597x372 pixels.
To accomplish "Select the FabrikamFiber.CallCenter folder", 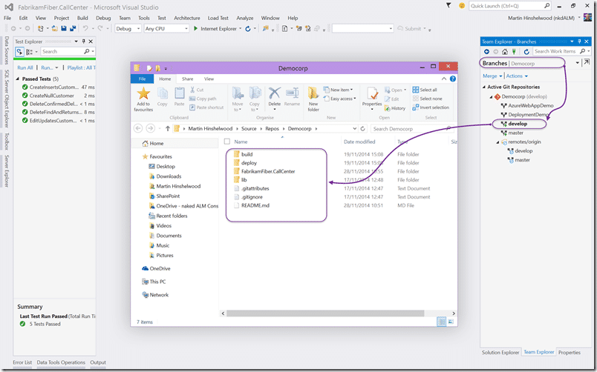I will pos(268,171).
